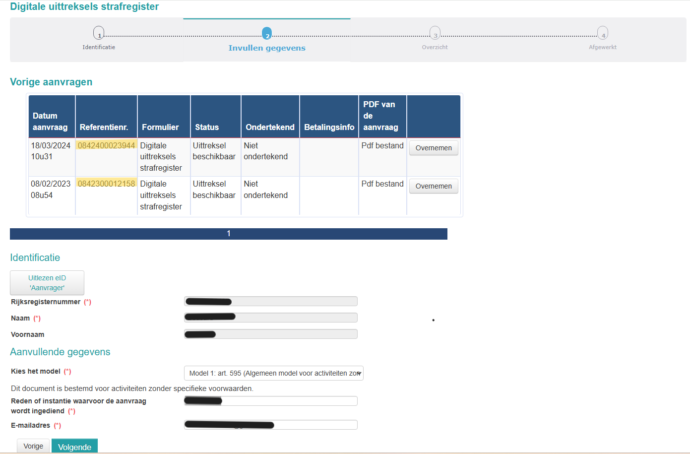Viewport: 690px width, 454px height.
Task: Click the PDF van de aanvraag header
Action: coord(382,117)
